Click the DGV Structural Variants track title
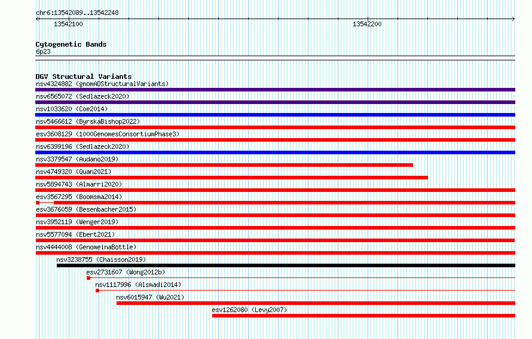This screenshot has height=339, width=532. click(x=84, y=77)
